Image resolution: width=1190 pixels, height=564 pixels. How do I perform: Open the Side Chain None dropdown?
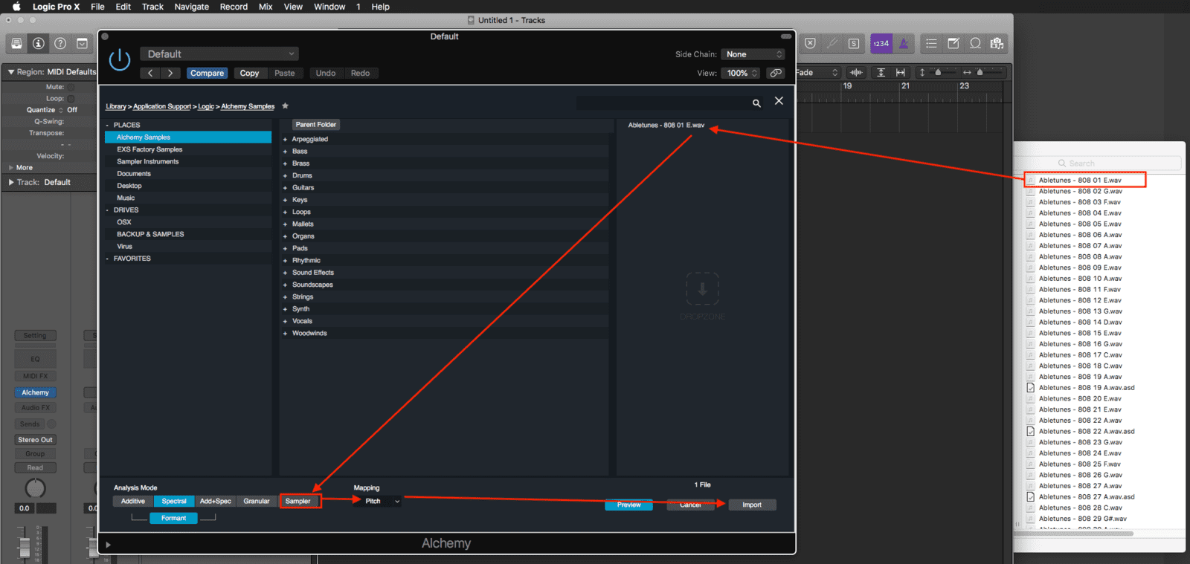(753, 54)
